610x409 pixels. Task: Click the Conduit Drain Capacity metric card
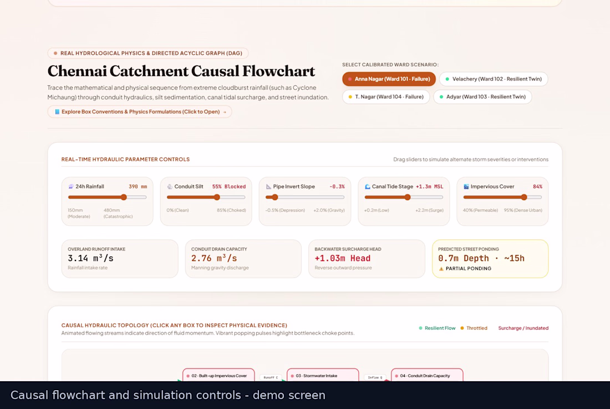pyautogui.click(x=243, y=259)
